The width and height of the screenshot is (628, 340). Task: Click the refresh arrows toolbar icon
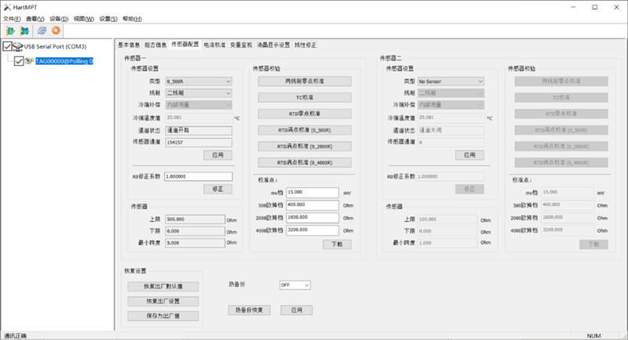click(x=42, y=31)
